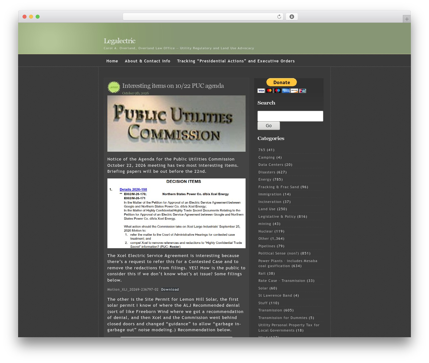
Task: Minimize the window with the yellow button
Action: click(31, 17)
